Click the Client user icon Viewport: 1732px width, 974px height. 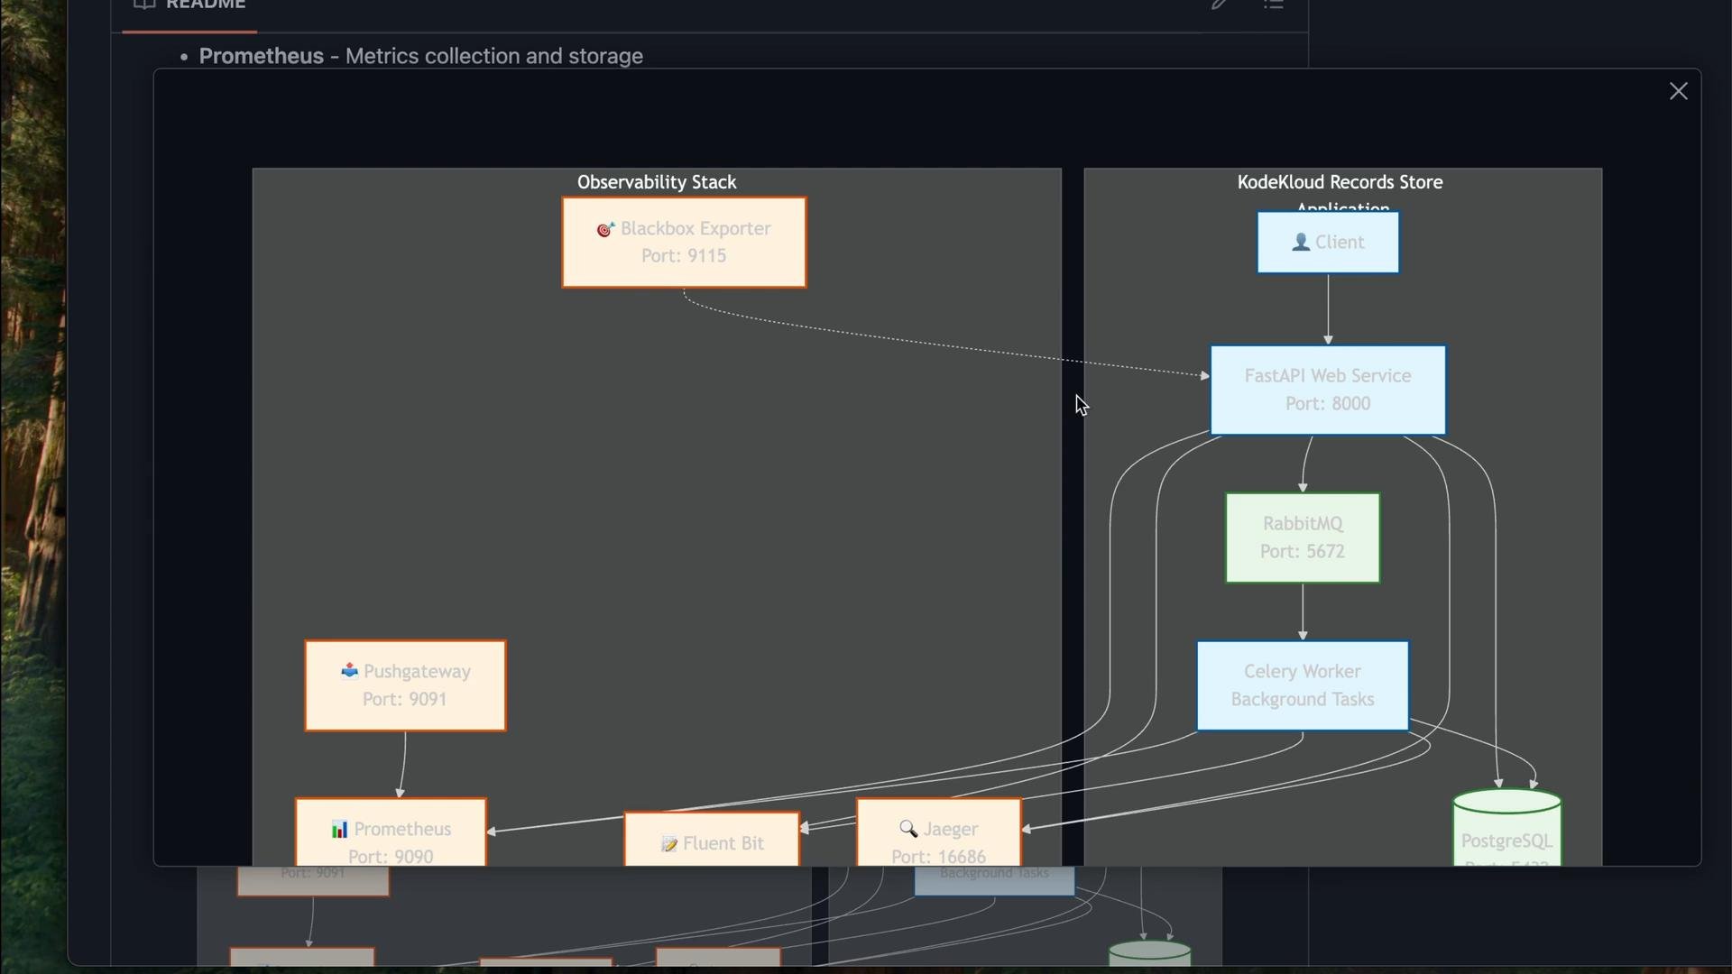pyautogui.click(x=1301, y=242)
